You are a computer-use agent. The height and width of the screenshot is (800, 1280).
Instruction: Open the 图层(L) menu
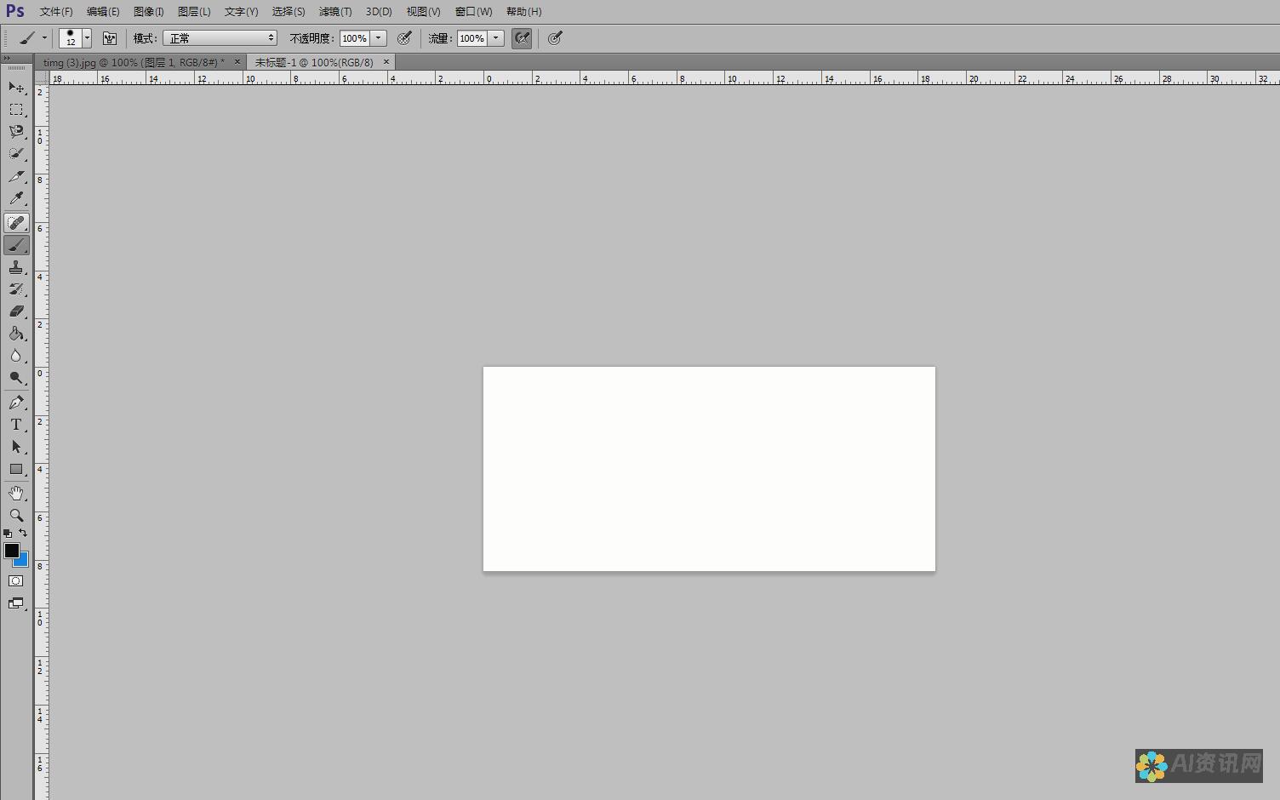coord(194,12)
